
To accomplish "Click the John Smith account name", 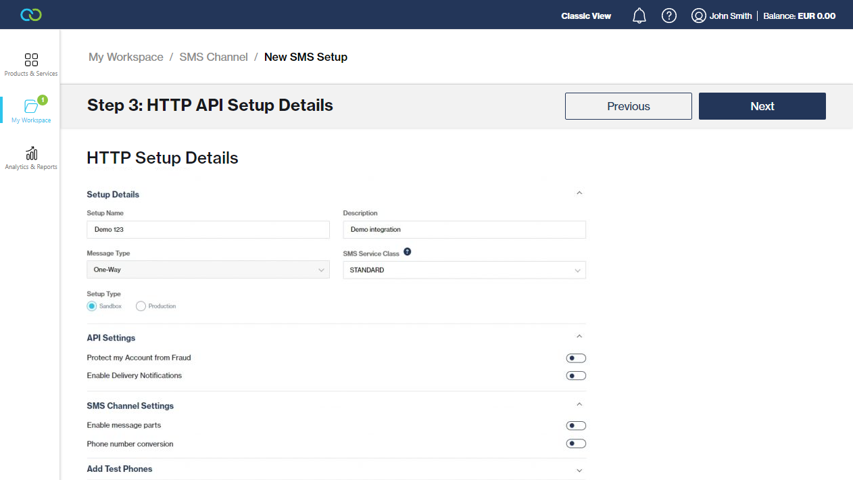I will [x=731, y=16].
